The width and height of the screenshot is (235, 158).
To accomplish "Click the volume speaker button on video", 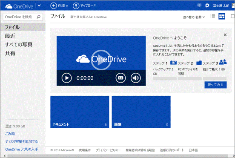I will click(135, 78).
